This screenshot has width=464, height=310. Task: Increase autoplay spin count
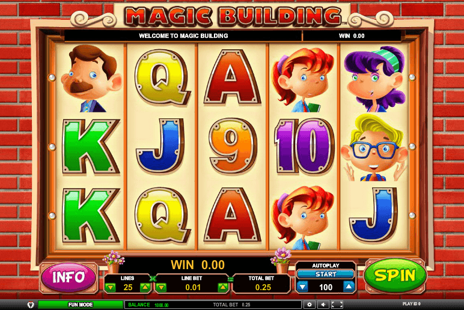pos(349,287)
